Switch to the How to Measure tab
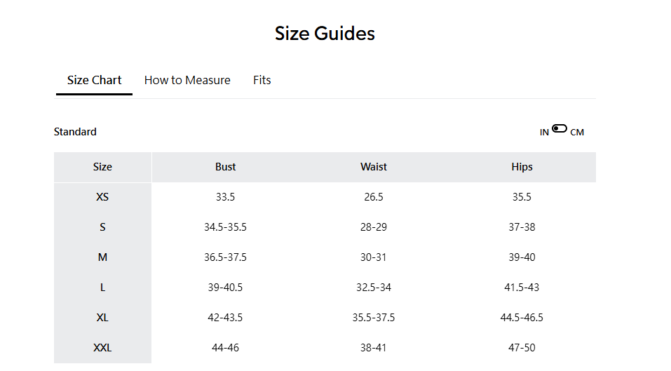 pyautogui.click(x=187, y=80)
